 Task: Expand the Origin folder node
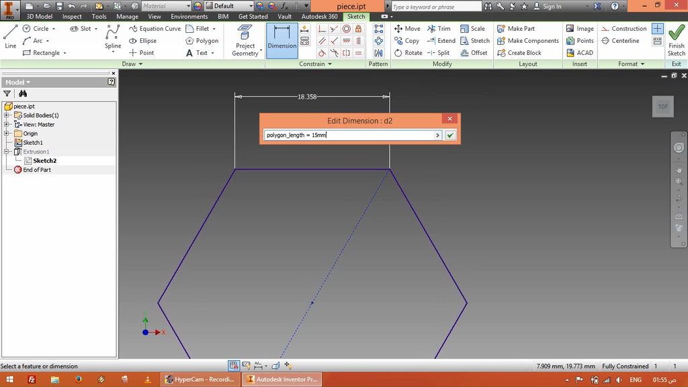point(7,133)
